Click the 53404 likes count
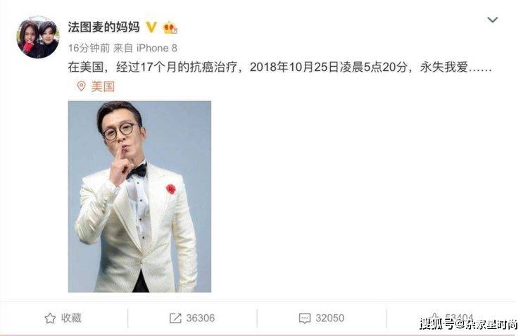The image size is (528, 336). (x=459, y=317)
